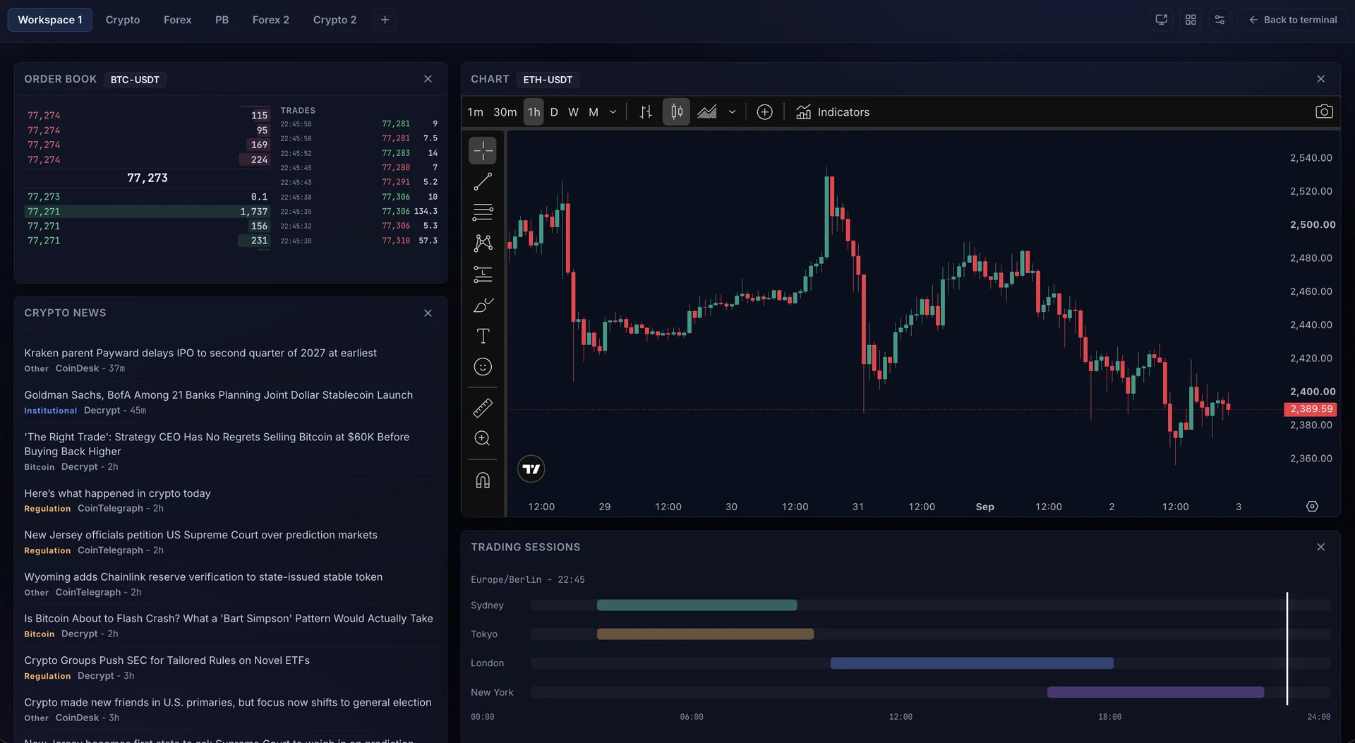Click the London session bar
Viewport: 1355px width, 743px height.
[972, 663]
